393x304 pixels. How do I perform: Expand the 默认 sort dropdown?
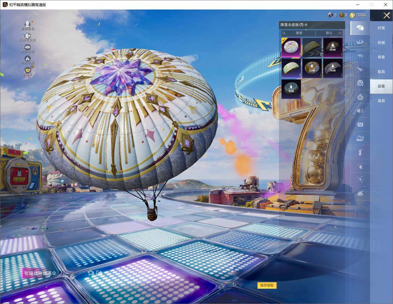[x=329, y=33]
